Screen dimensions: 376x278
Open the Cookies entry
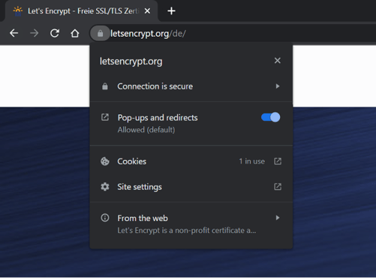point(191,162)
